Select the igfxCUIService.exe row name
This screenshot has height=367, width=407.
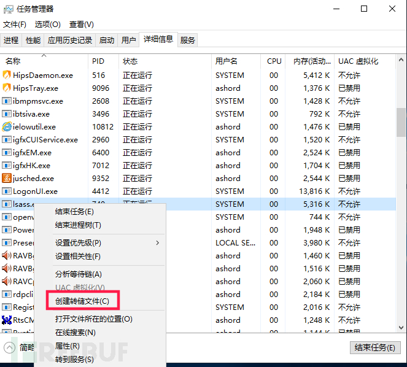click(45, 140)
